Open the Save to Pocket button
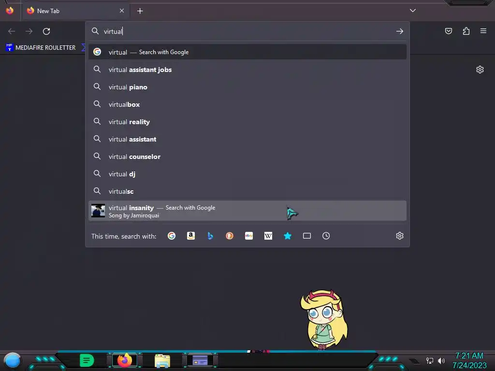Screen dimensions: 495x371 (448, 31)
